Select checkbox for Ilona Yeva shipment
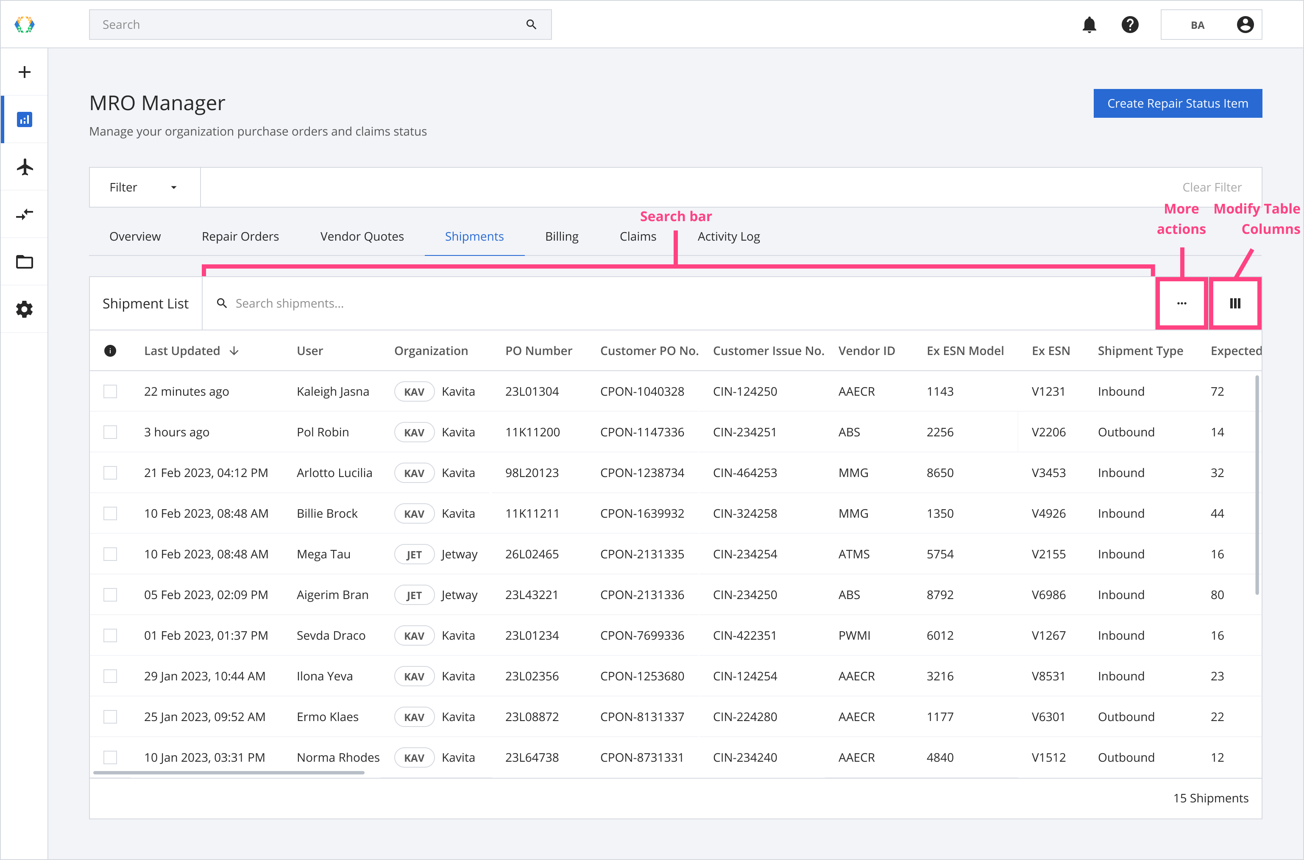This screenshot has width=1304, height=860. [110, 676]
